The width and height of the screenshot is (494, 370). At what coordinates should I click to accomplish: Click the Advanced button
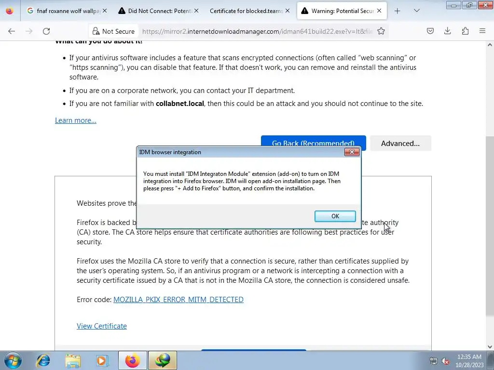(x=400, y=144)
